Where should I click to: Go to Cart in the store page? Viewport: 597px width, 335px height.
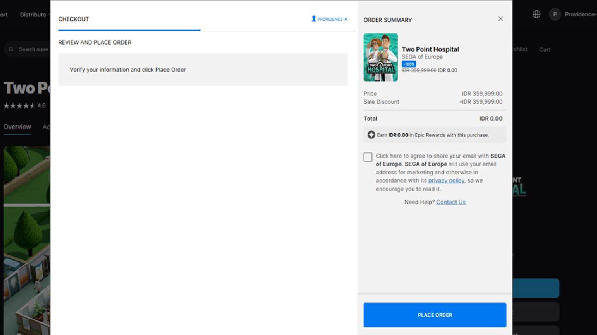pos(545,50)
